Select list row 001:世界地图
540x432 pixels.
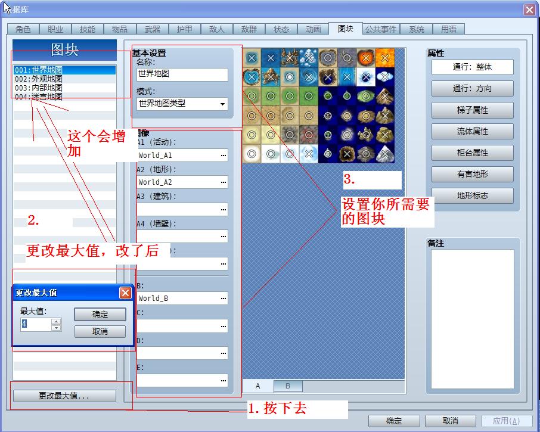click(x=65, y=70)
